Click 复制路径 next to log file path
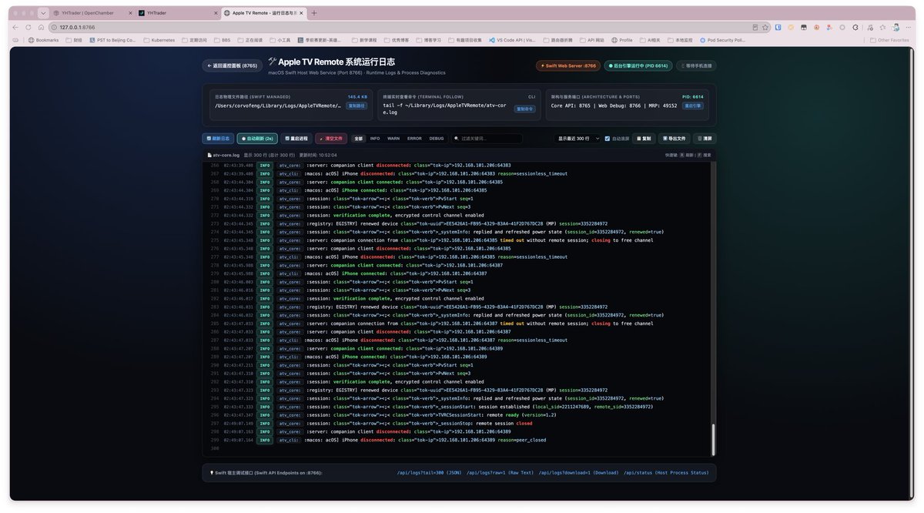The height and width of the screenshot is (513, 924). pos(357,106)
